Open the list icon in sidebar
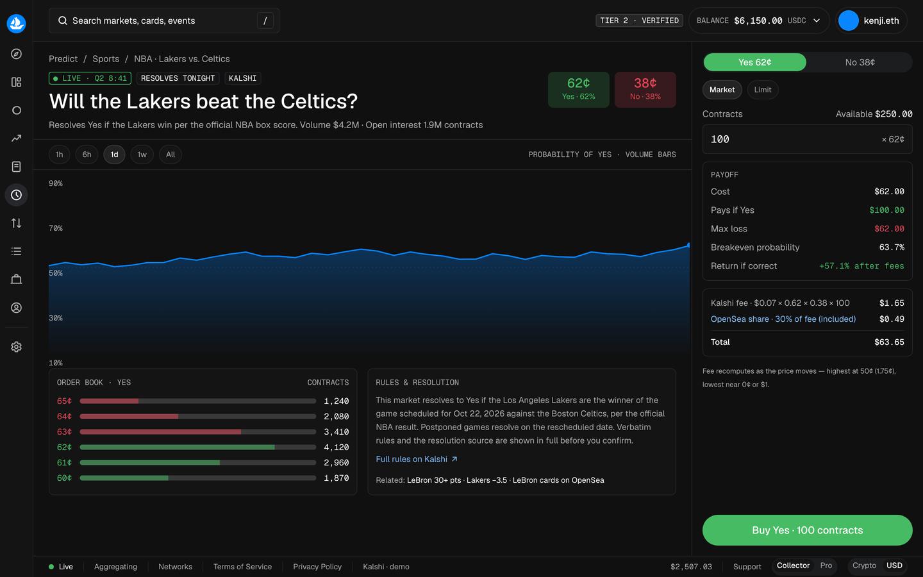This screenshot has width=923, height=577. point(17,251)
